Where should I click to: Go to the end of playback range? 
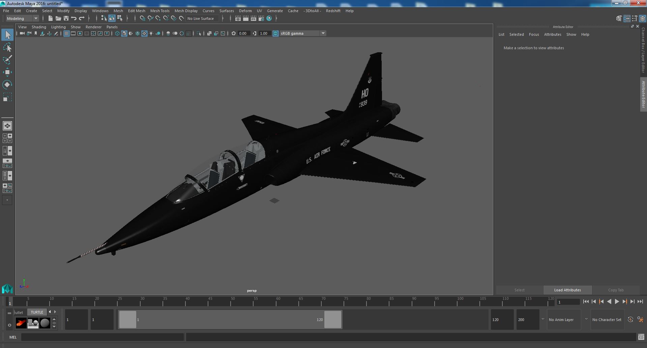tap(640, 302)
